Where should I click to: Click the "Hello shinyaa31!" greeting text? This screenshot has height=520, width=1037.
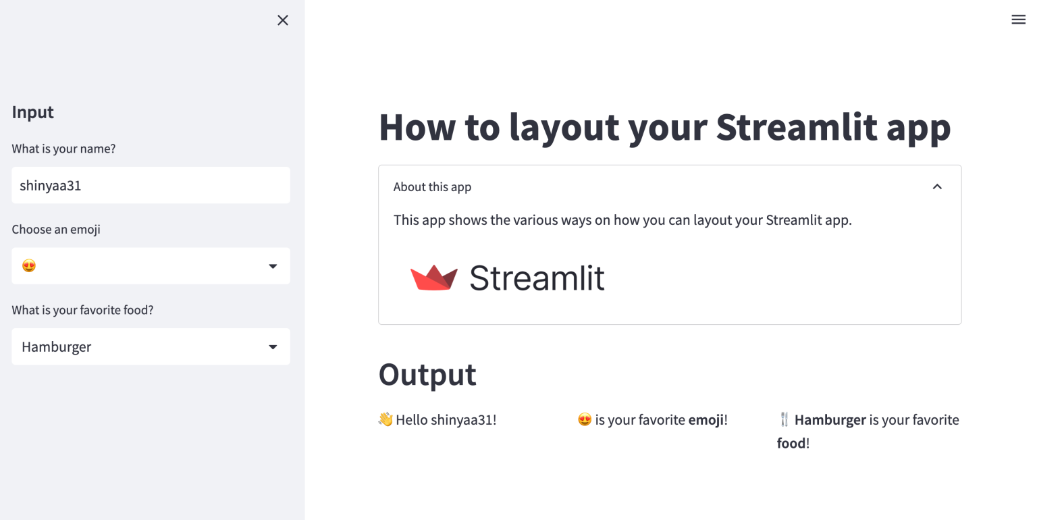(x=446, y=420)
